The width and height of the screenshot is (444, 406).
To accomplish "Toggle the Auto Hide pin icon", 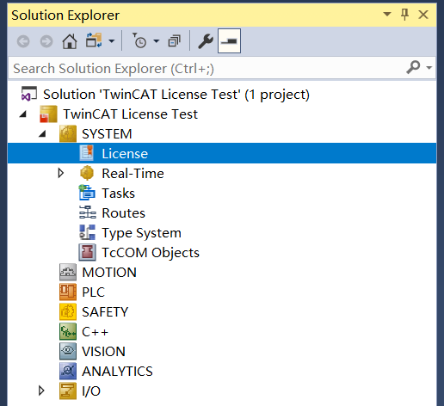I will click(x=404, y=15).
